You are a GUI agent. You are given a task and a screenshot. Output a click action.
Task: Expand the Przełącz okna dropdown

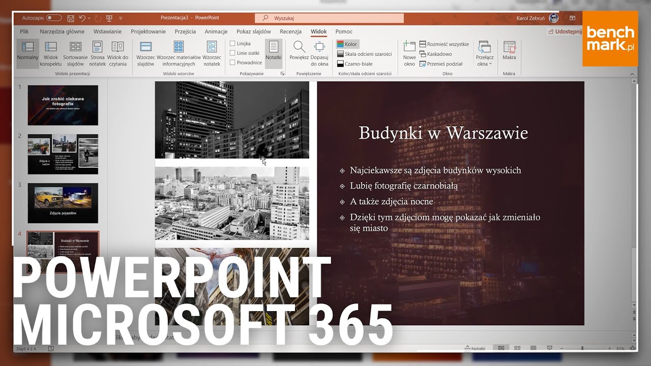click(x=485, y=54)
